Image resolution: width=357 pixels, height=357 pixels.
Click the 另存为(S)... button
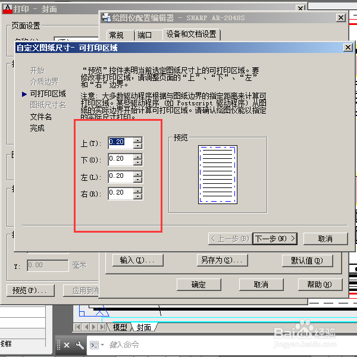(x=222, y=260)
